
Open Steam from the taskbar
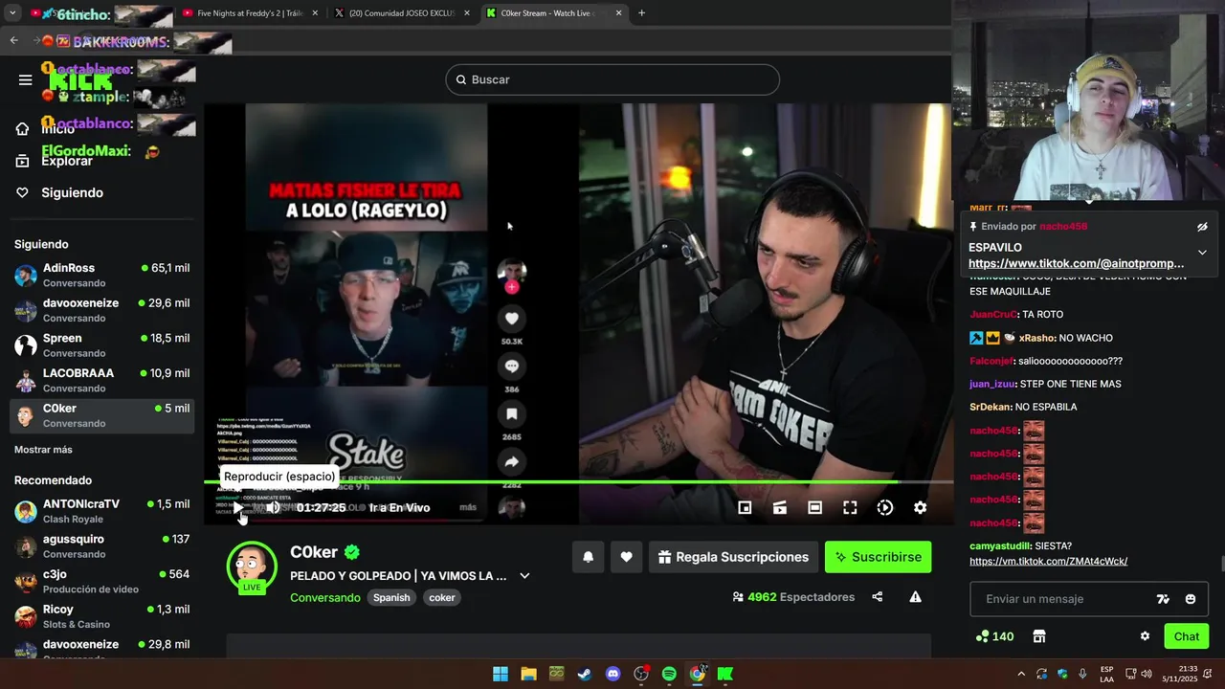(x=585, y=674)
